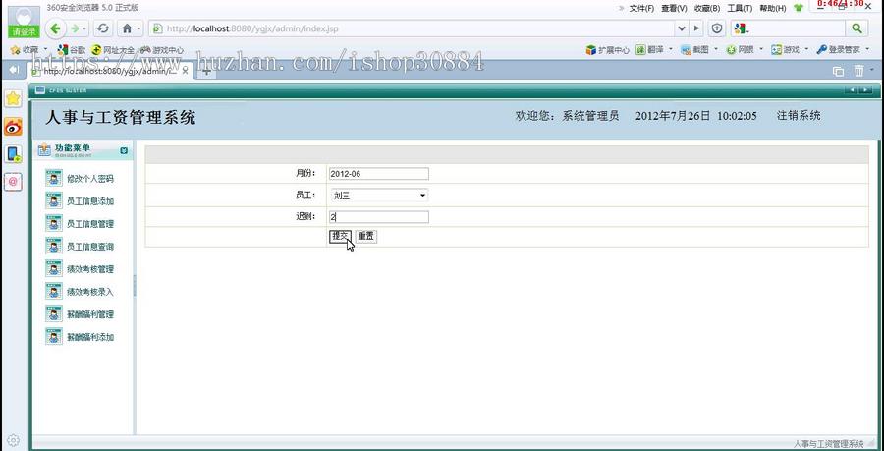This screenshot has height=451, width=884.
Task: Expand the address bar history dropdown
Action: click(682, 28)
